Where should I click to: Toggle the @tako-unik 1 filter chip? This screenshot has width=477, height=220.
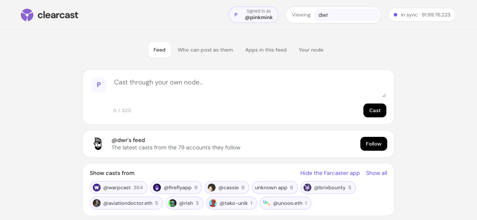pyautogui.click(x=232, y=203)
